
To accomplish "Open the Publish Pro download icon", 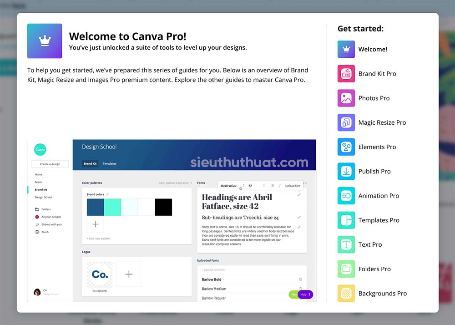I will tap(346, 171).
